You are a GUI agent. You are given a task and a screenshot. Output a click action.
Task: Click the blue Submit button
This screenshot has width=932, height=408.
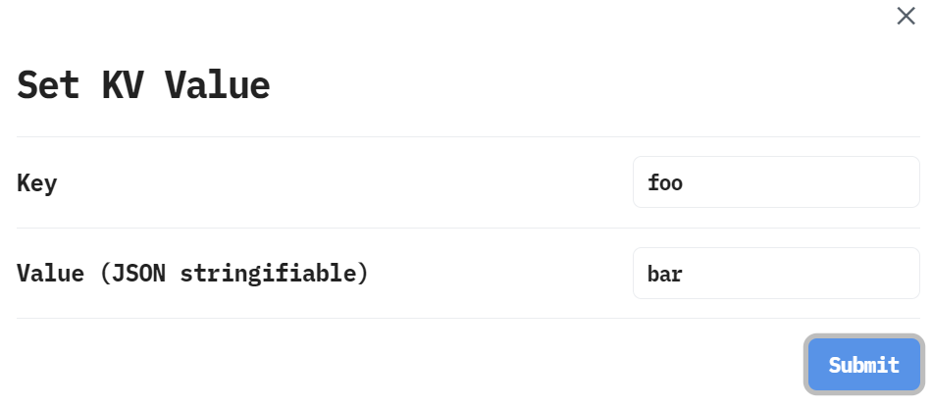(x=863, y=365)
